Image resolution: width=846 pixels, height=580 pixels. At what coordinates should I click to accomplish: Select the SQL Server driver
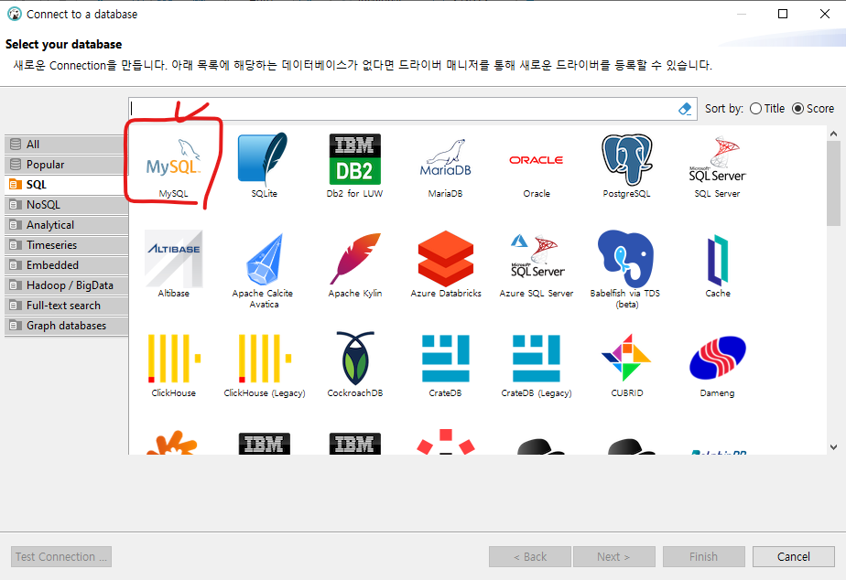click(717, 159)
